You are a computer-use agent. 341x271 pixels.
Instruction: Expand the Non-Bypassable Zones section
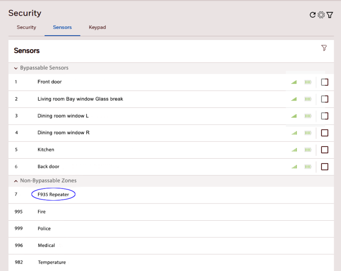16,181
